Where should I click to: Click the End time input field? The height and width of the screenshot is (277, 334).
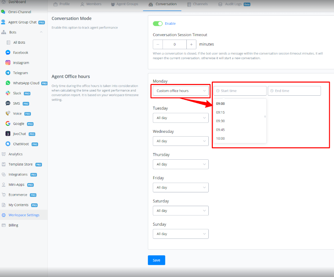tap(294, 91)
